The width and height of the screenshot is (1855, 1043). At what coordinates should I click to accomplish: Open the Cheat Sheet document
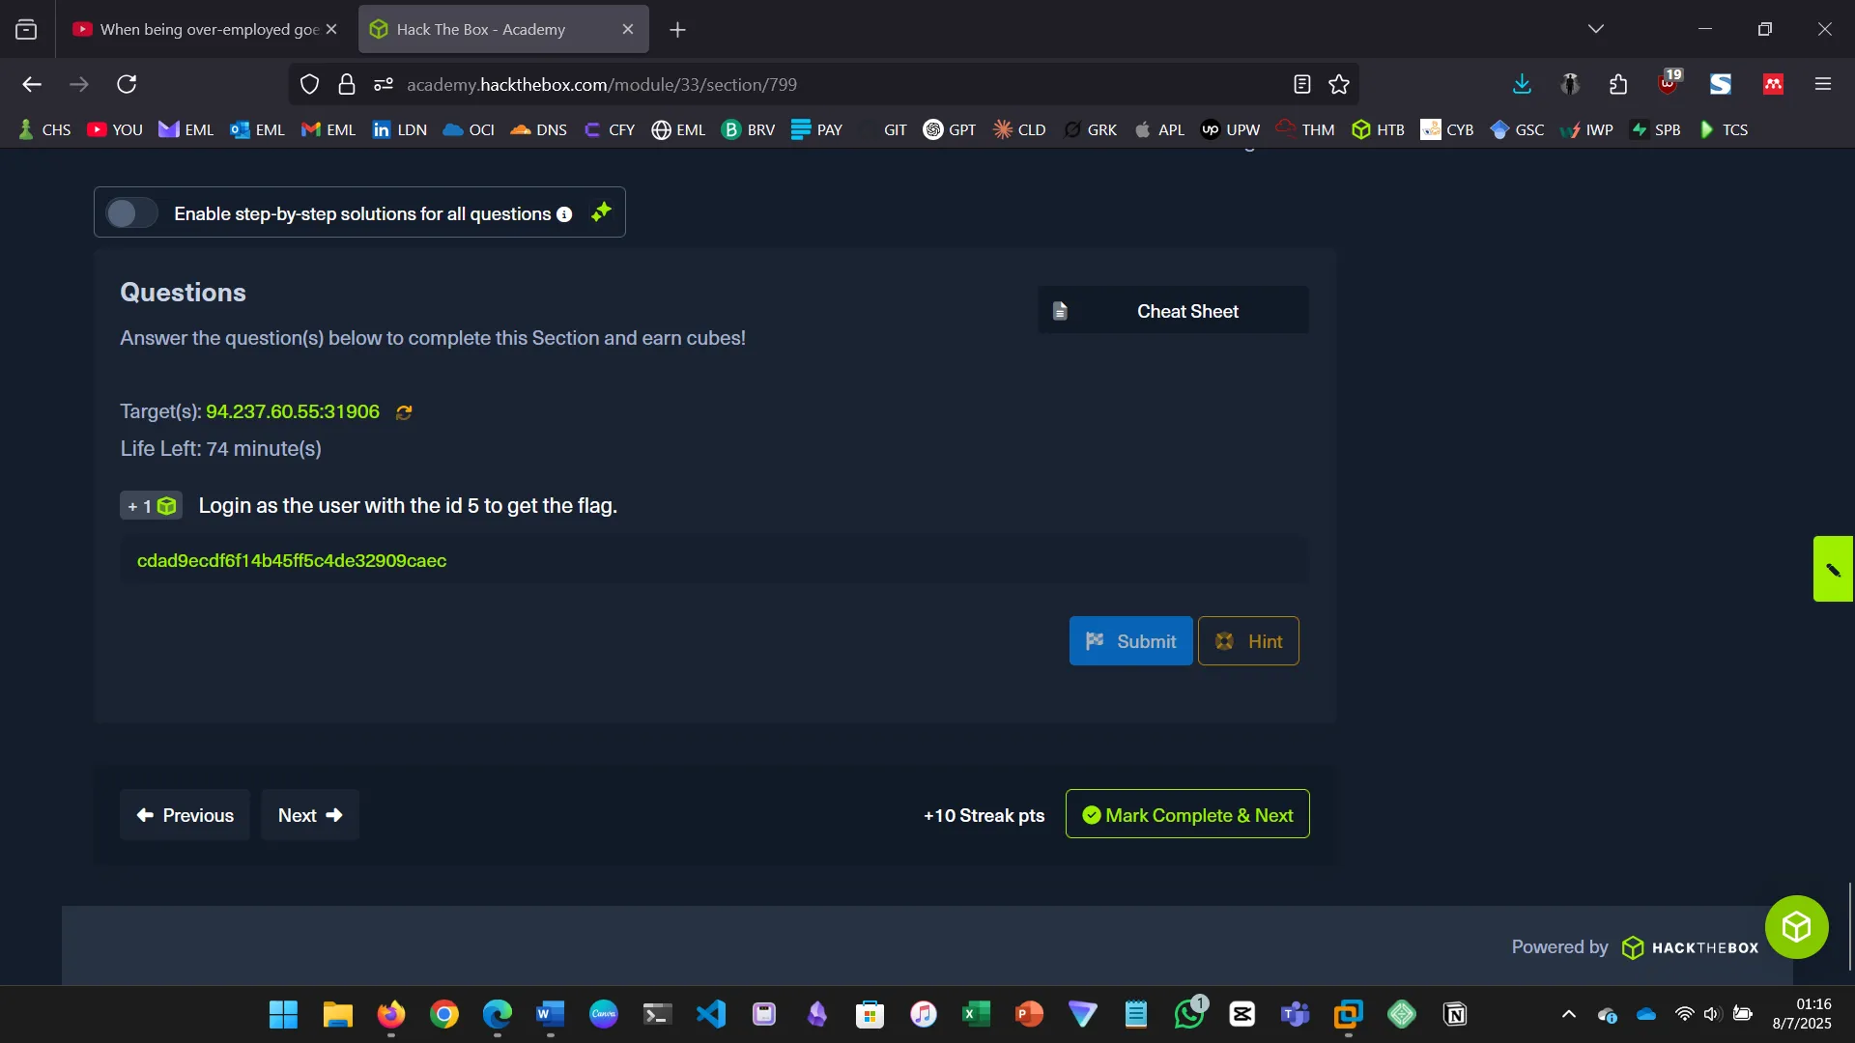click(1173, 311)
